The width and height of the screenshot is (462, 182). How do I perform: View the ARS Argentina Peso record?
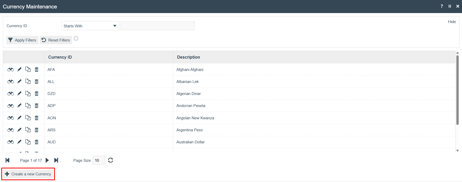click(11, 130)
